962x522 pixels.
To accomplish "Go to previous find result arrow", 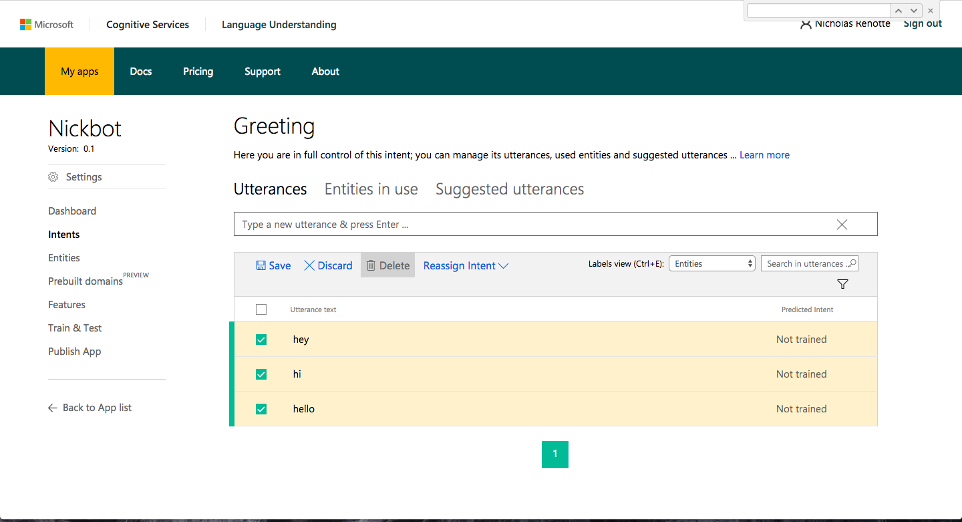I will [899, 11].
